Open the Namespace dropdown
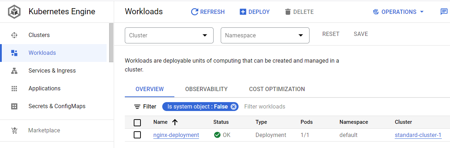 click(265, 35)
